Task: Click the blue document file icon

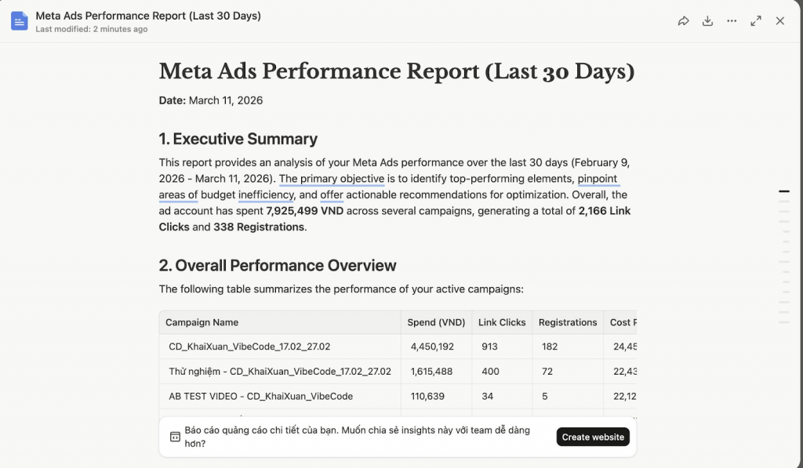Action: coord(20,21)
